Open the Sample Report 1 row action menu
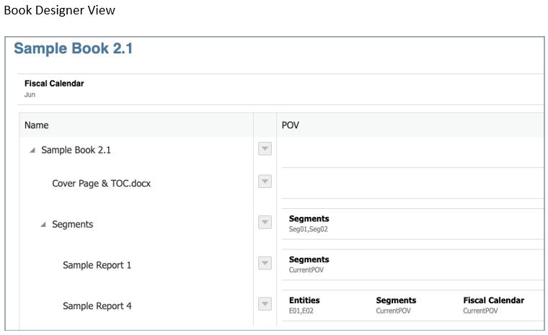The image size is (548, 335). (265, 264)
